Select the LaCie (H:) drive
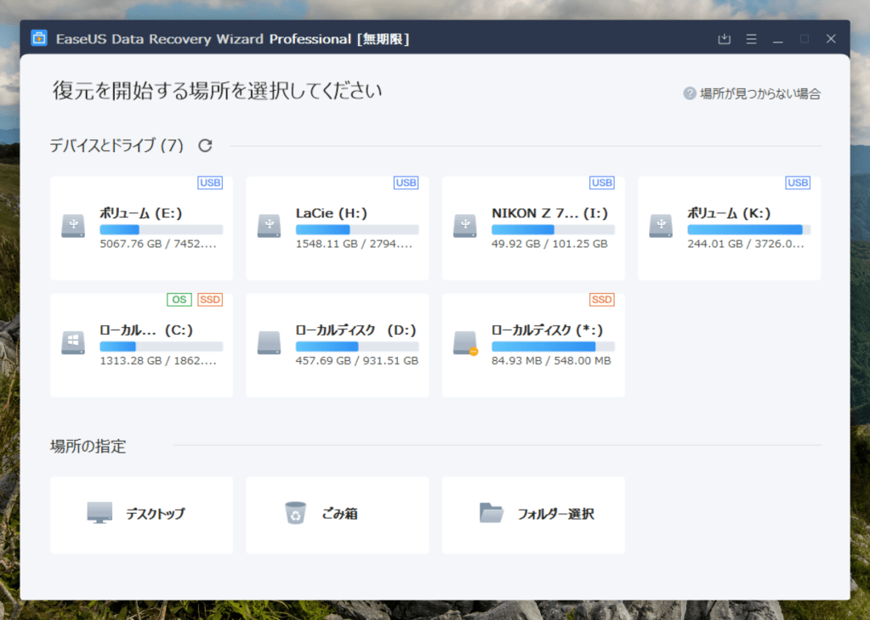The image size is (870, 620). pos(337,228)
